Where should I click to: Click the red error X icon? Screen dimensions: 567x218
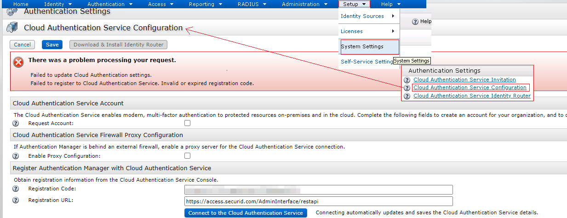pyautogui.click(x=18, y=62)
